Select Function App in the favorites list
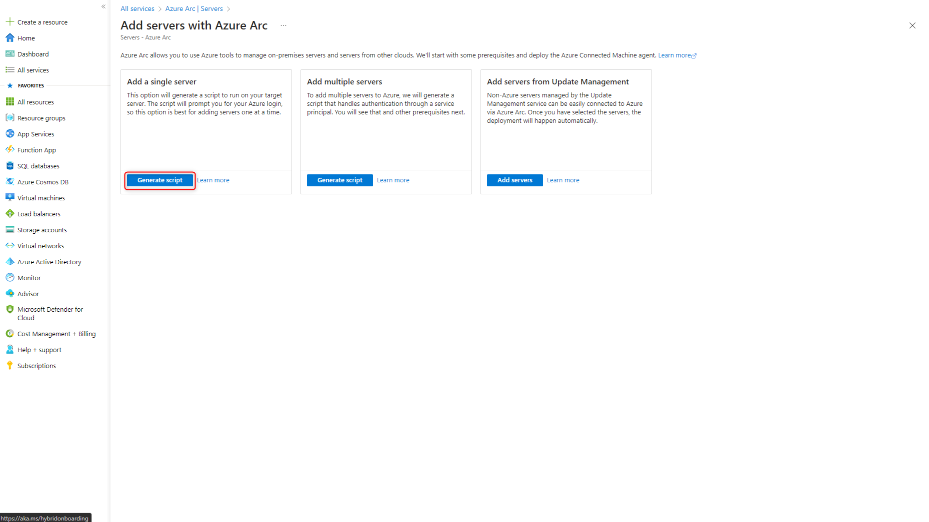This screenshot has width=929, height=522. (36, 150)
